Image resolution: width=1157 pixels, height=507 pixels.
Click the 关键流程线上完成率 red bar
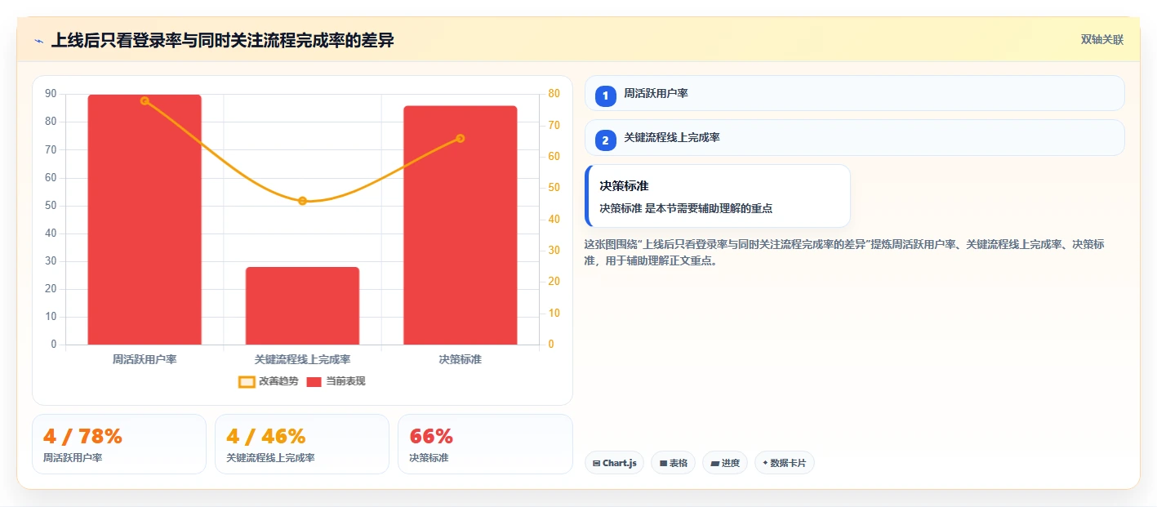point(302,306)
